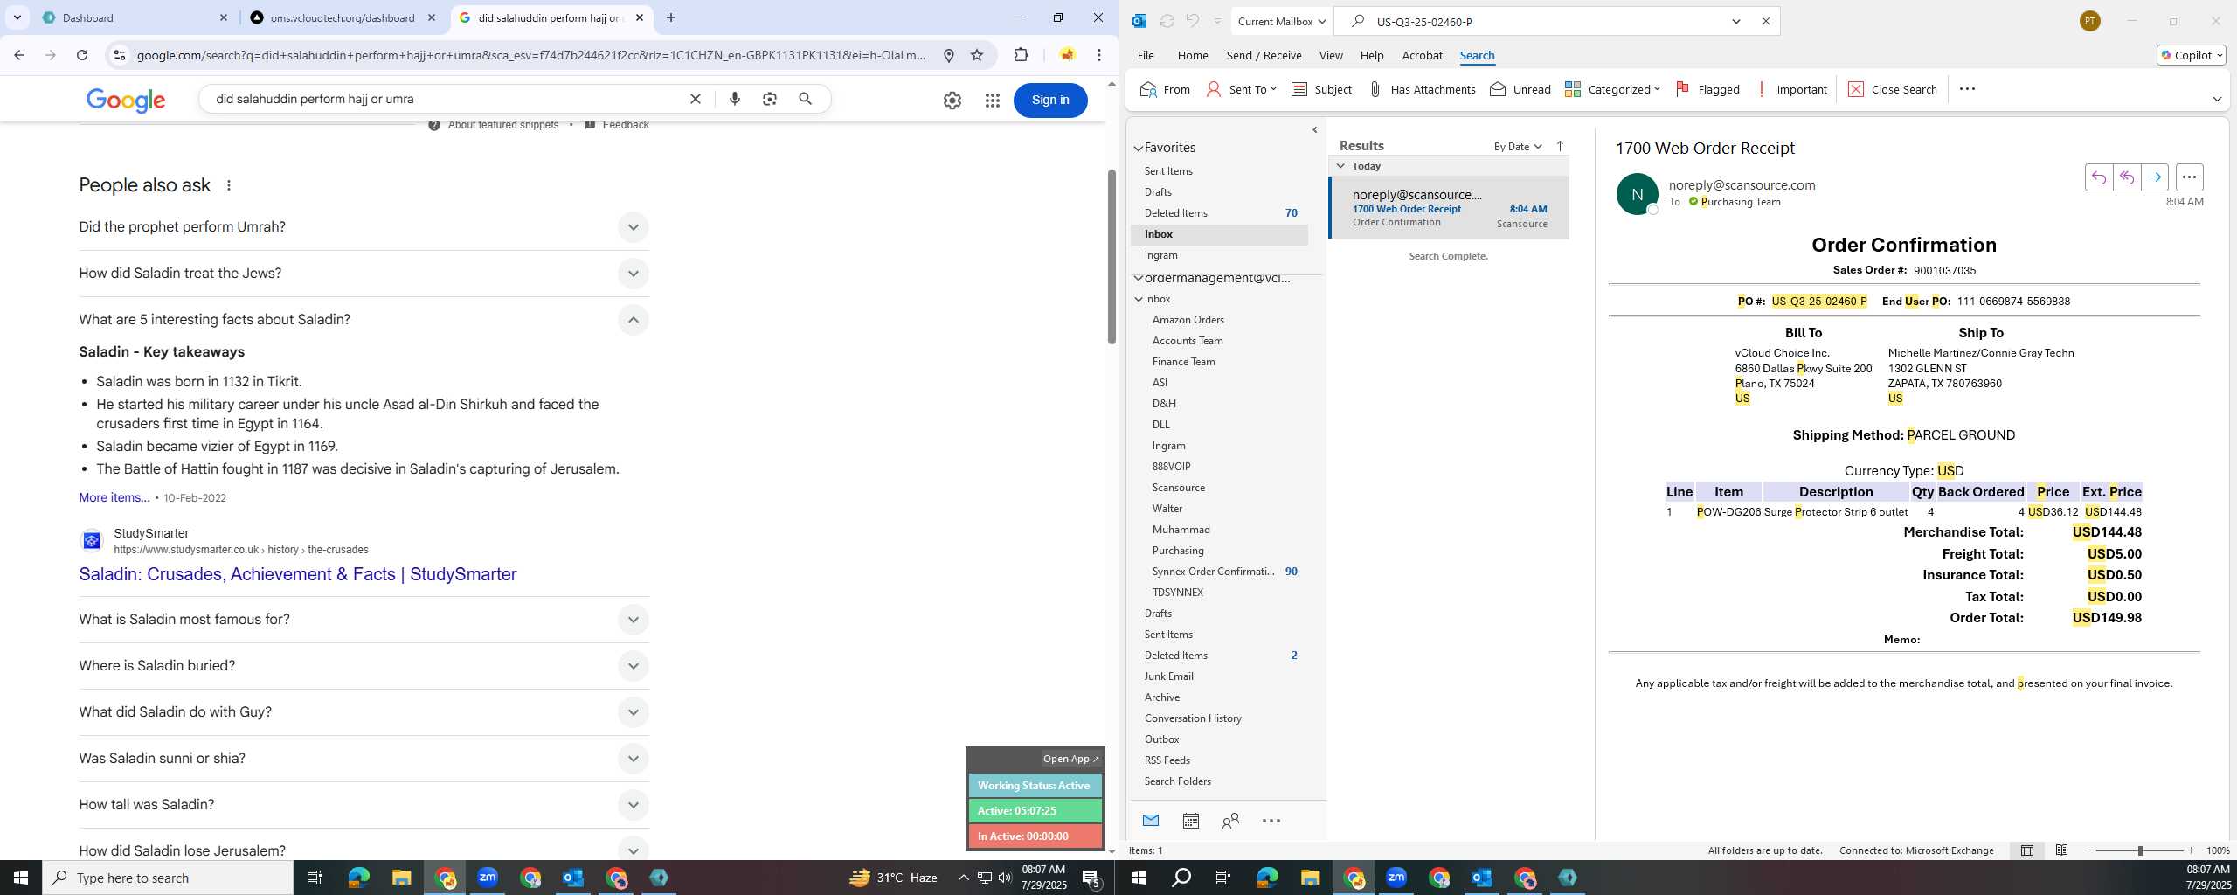2237x895 pixels.
Task: Switch to the Home ribbon tab
Action: [1192, 55]
